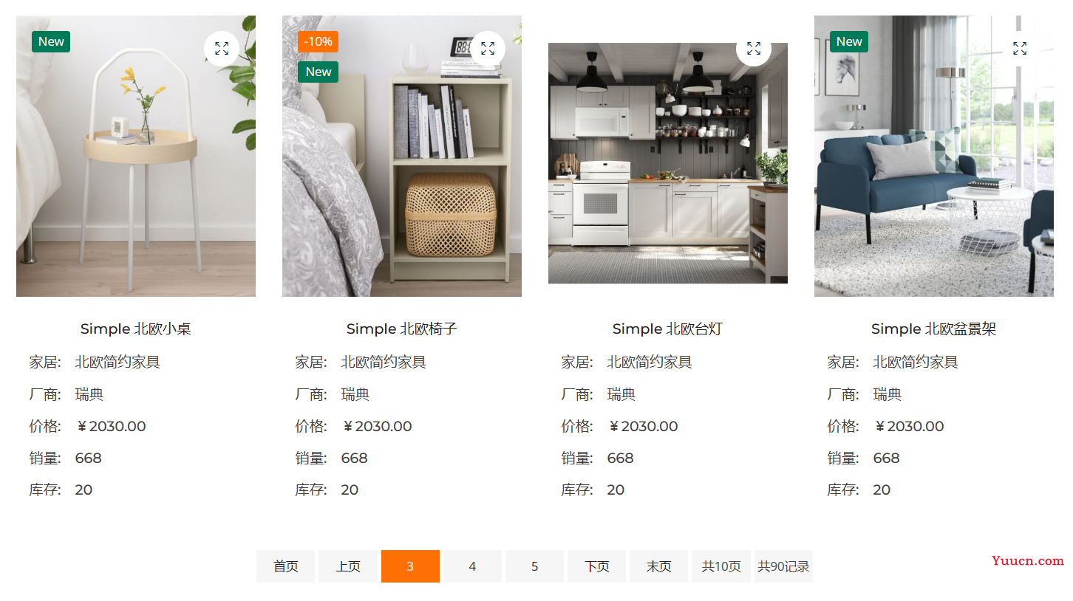Open the Simple 北欧小桌 product title

click(136, 329)
